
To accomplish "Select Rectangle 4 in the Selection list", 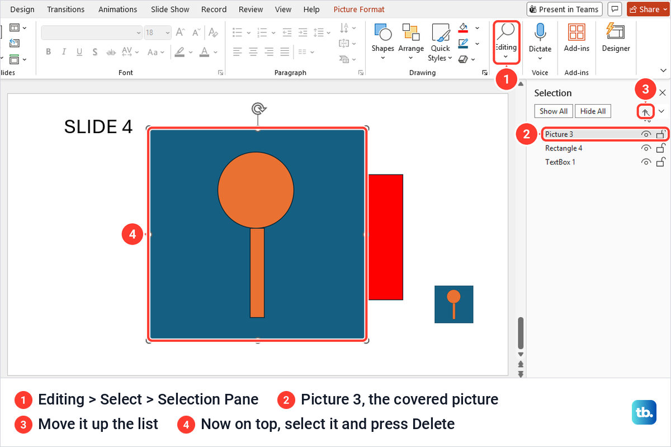I will click(564, 148).
